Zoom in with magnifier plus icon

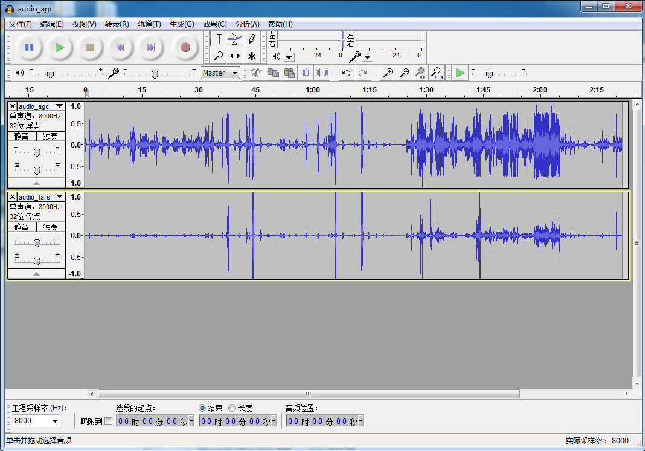click(388, 73)
